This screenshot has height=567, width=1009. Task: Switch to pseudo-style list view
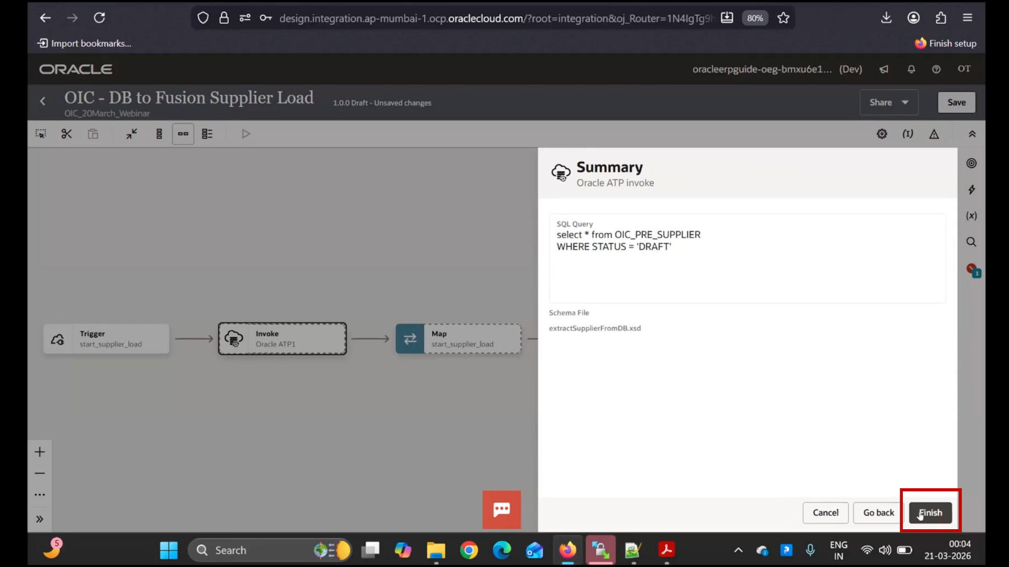click(207, 134)
